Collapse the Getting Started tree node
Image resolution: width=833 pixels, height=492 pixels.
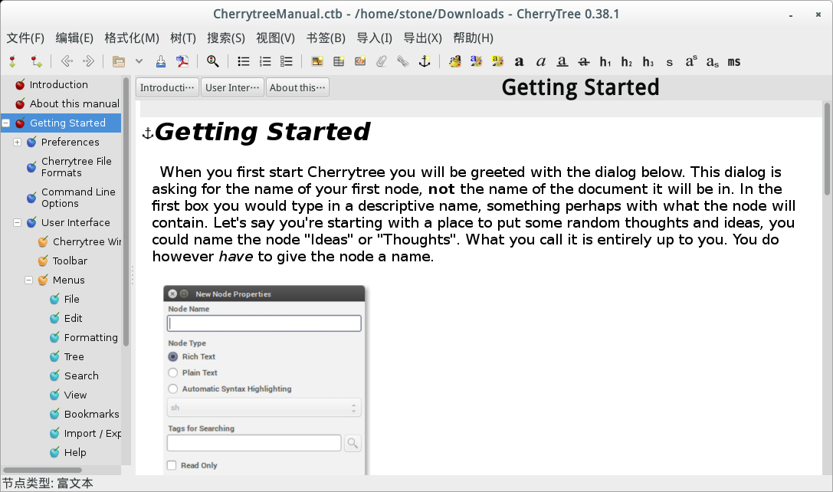[x=6, y=123]
